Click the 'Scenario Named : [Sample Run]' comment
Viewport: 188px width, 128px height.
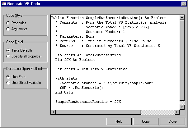(x=102, y=27)
